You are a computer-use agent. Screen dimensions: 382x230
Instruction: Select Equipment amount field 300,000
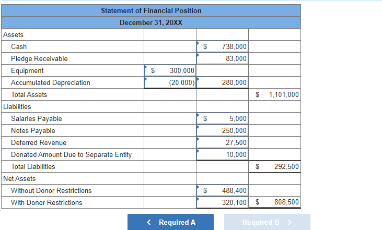click(x=170, y=70)
